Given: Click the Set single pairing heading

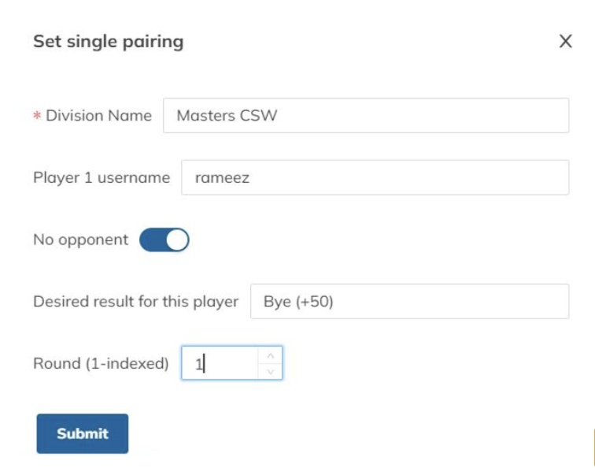Looking at the screenshot, I should [108, 42].
